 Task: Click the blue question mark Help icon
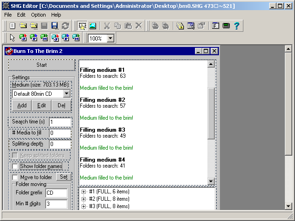point(236,26)
